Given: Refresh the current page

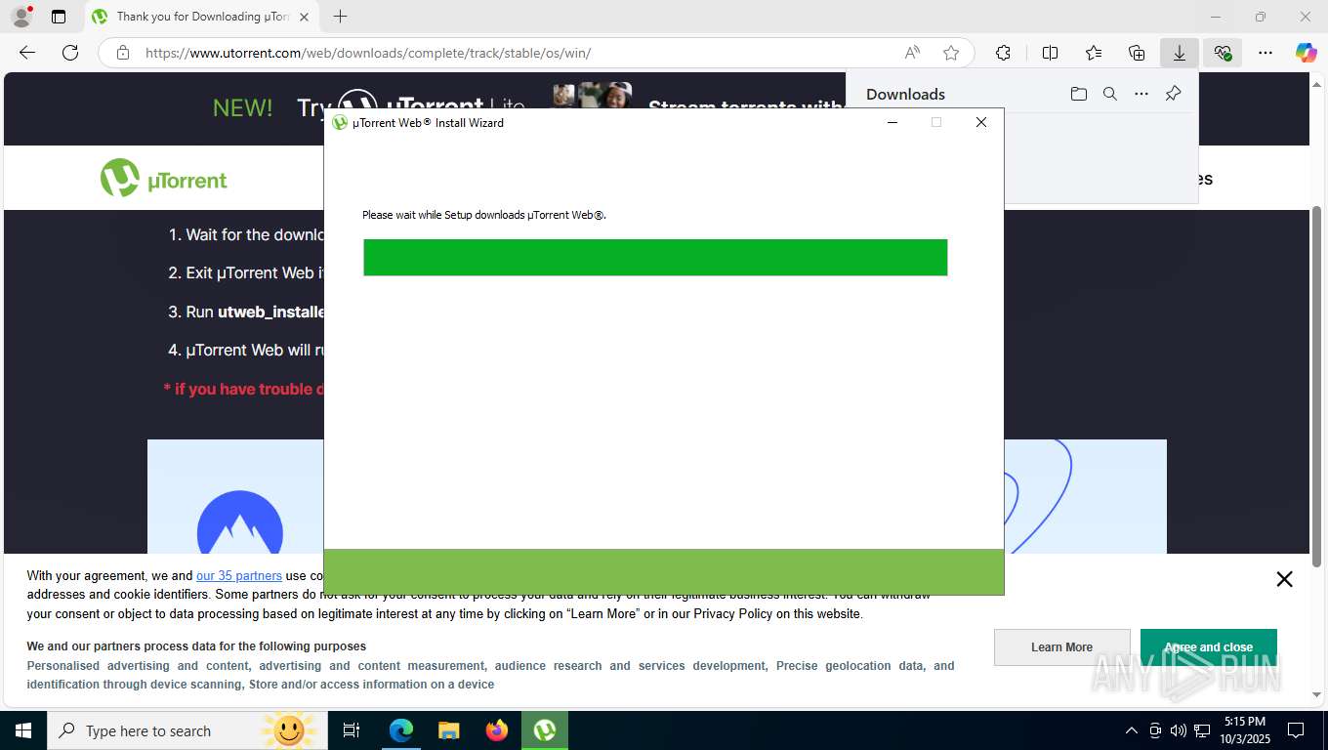Looking at the screenshot, I should 70,53.
